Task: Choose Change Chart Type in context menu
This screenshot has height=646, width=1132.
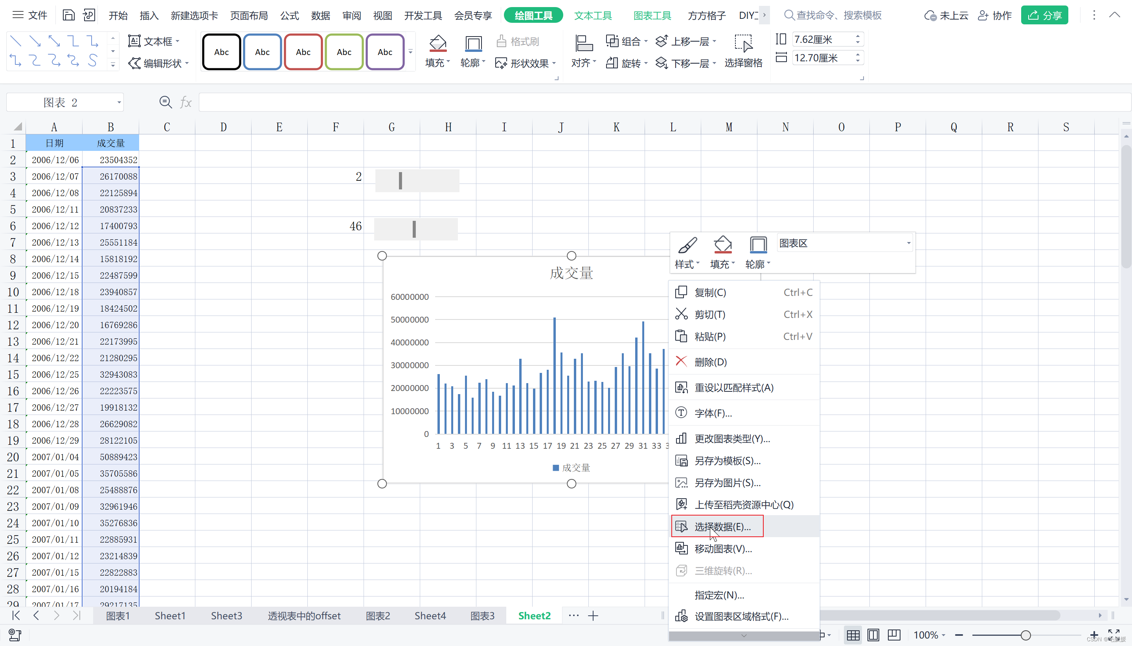Action: pyautogui.click(x=744, y=439)
